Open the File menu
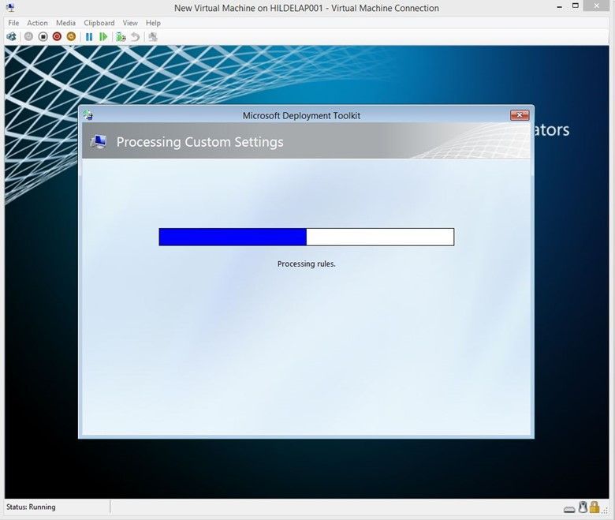Image resolution: width=615 pixels, height=520 pixels. (13, 23)
